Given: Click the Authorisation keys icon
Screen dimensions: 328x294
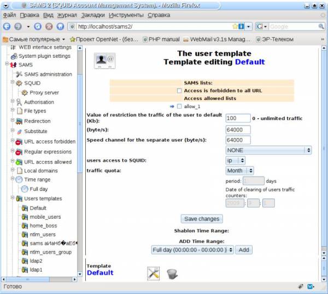Looking at the screenshot, I should (x=19, y=102).
